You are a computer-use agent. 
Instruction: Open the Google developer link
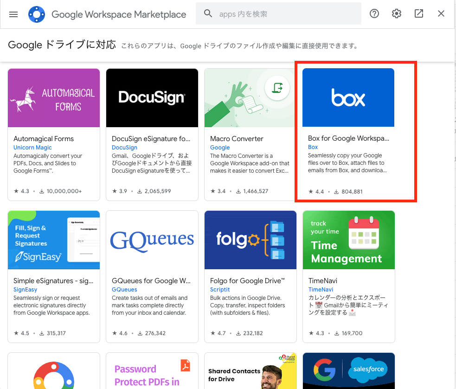(220, 148)
